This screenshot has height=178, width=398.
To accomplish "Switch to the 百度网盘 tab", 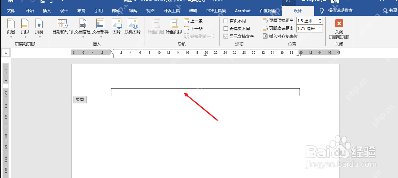I will coord(268,11).
